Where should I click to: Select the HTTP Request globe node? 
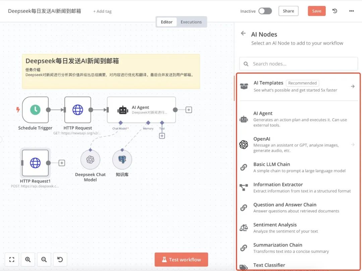78,110
